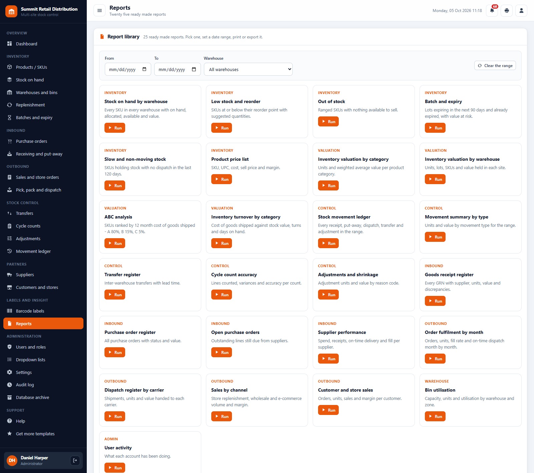Image resolution: width=534 pixels, height=473 pixels.
Task: Open Dashboard from the sidebar
Action: pyautogui.click(x=43, y=44)
